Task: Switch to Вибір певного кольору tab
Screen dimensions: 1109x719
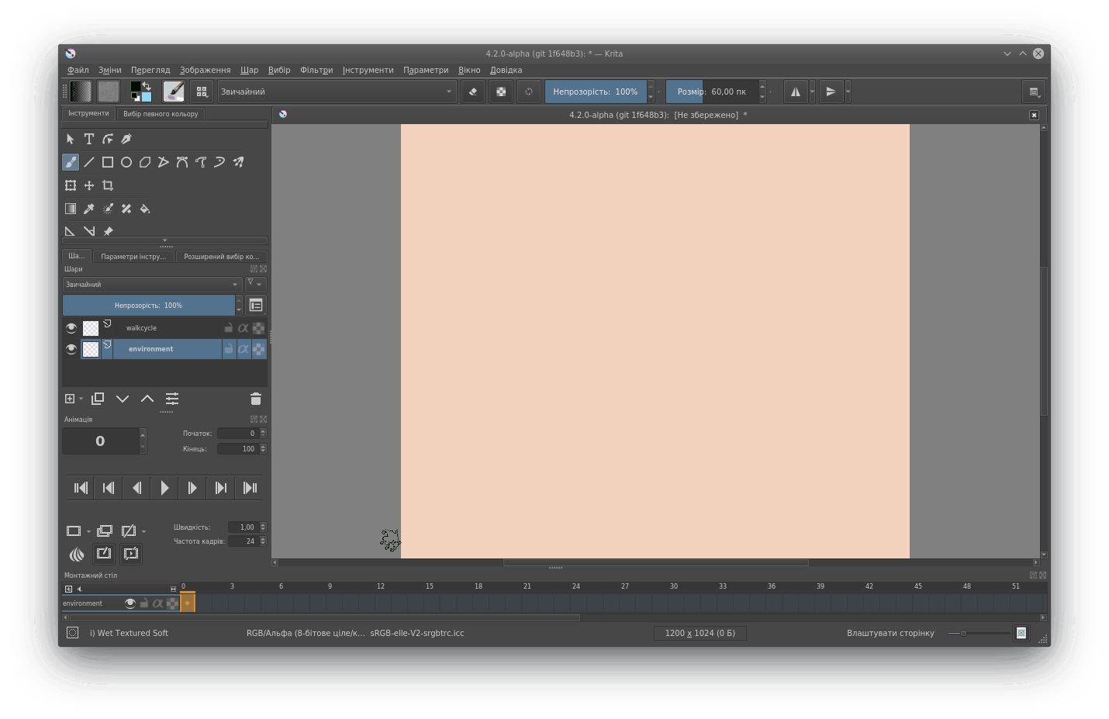Action: (x=161, y=114)
